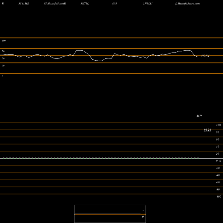Click the 30 level label on RSI axis

[x=3, y=66]
